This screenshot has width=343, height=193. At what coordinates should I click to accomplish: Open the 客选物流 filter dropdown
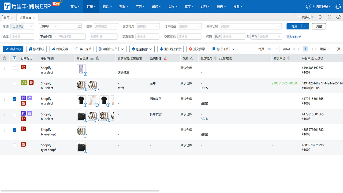(x=148, y=26)
